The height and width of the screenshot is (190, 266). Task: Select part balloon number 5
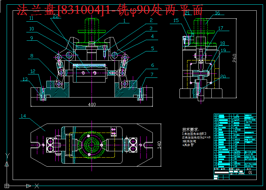pos(152,48)
